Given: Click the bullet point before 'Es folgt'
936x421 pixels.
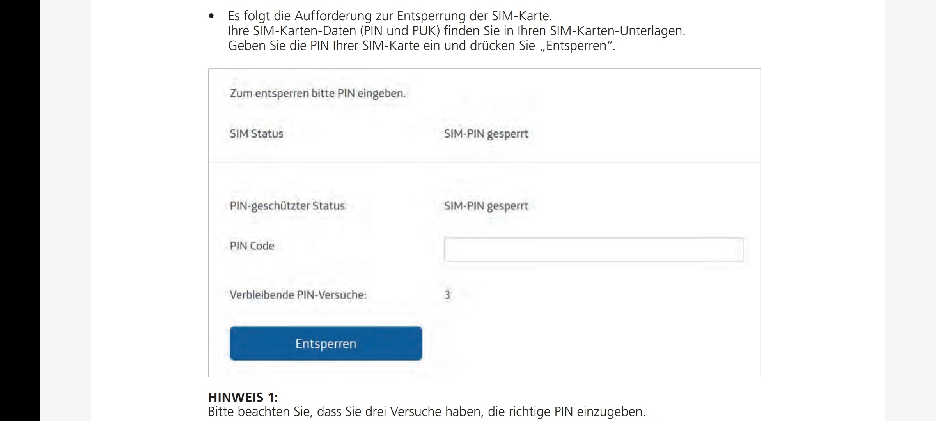Looking at the screenshot, I should pyautogui.click(x=211, y=16).
